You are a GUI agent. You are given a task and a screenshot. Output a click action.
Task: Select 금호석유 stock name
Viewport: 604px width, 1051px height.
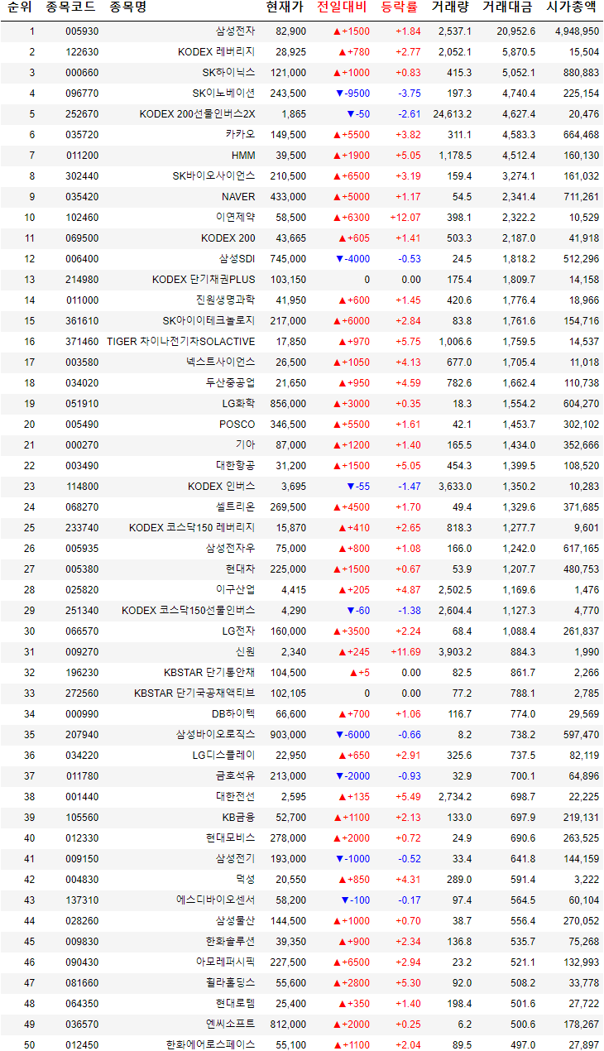(x=235, y=776)
